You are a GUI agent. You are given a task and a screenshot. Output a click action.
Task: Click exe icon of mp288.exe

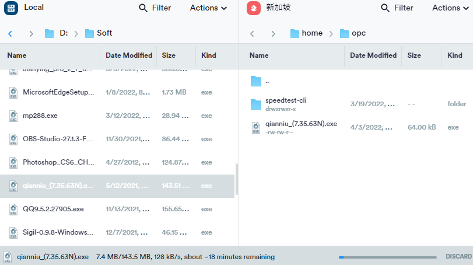tap(13, 116)
